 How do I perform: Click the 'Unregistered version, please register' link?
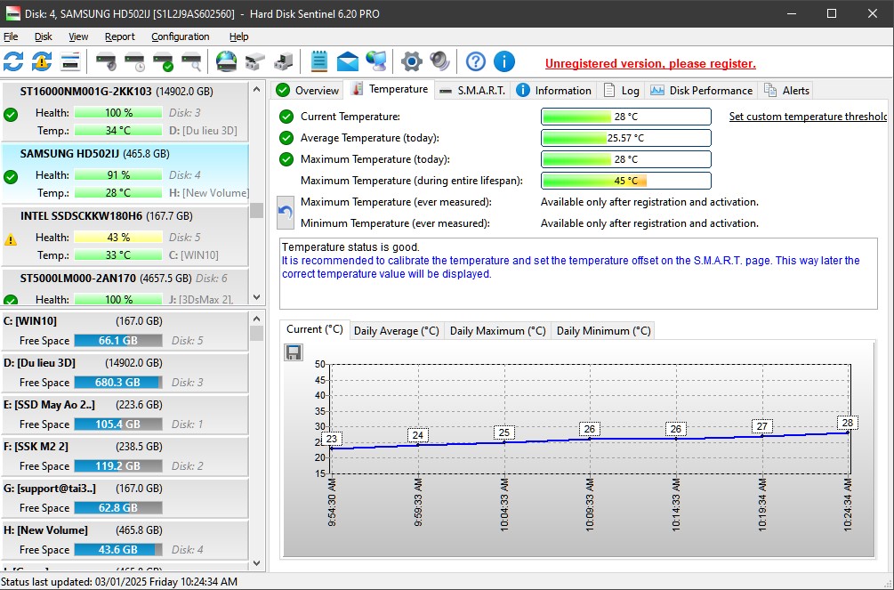pos(650,63)
